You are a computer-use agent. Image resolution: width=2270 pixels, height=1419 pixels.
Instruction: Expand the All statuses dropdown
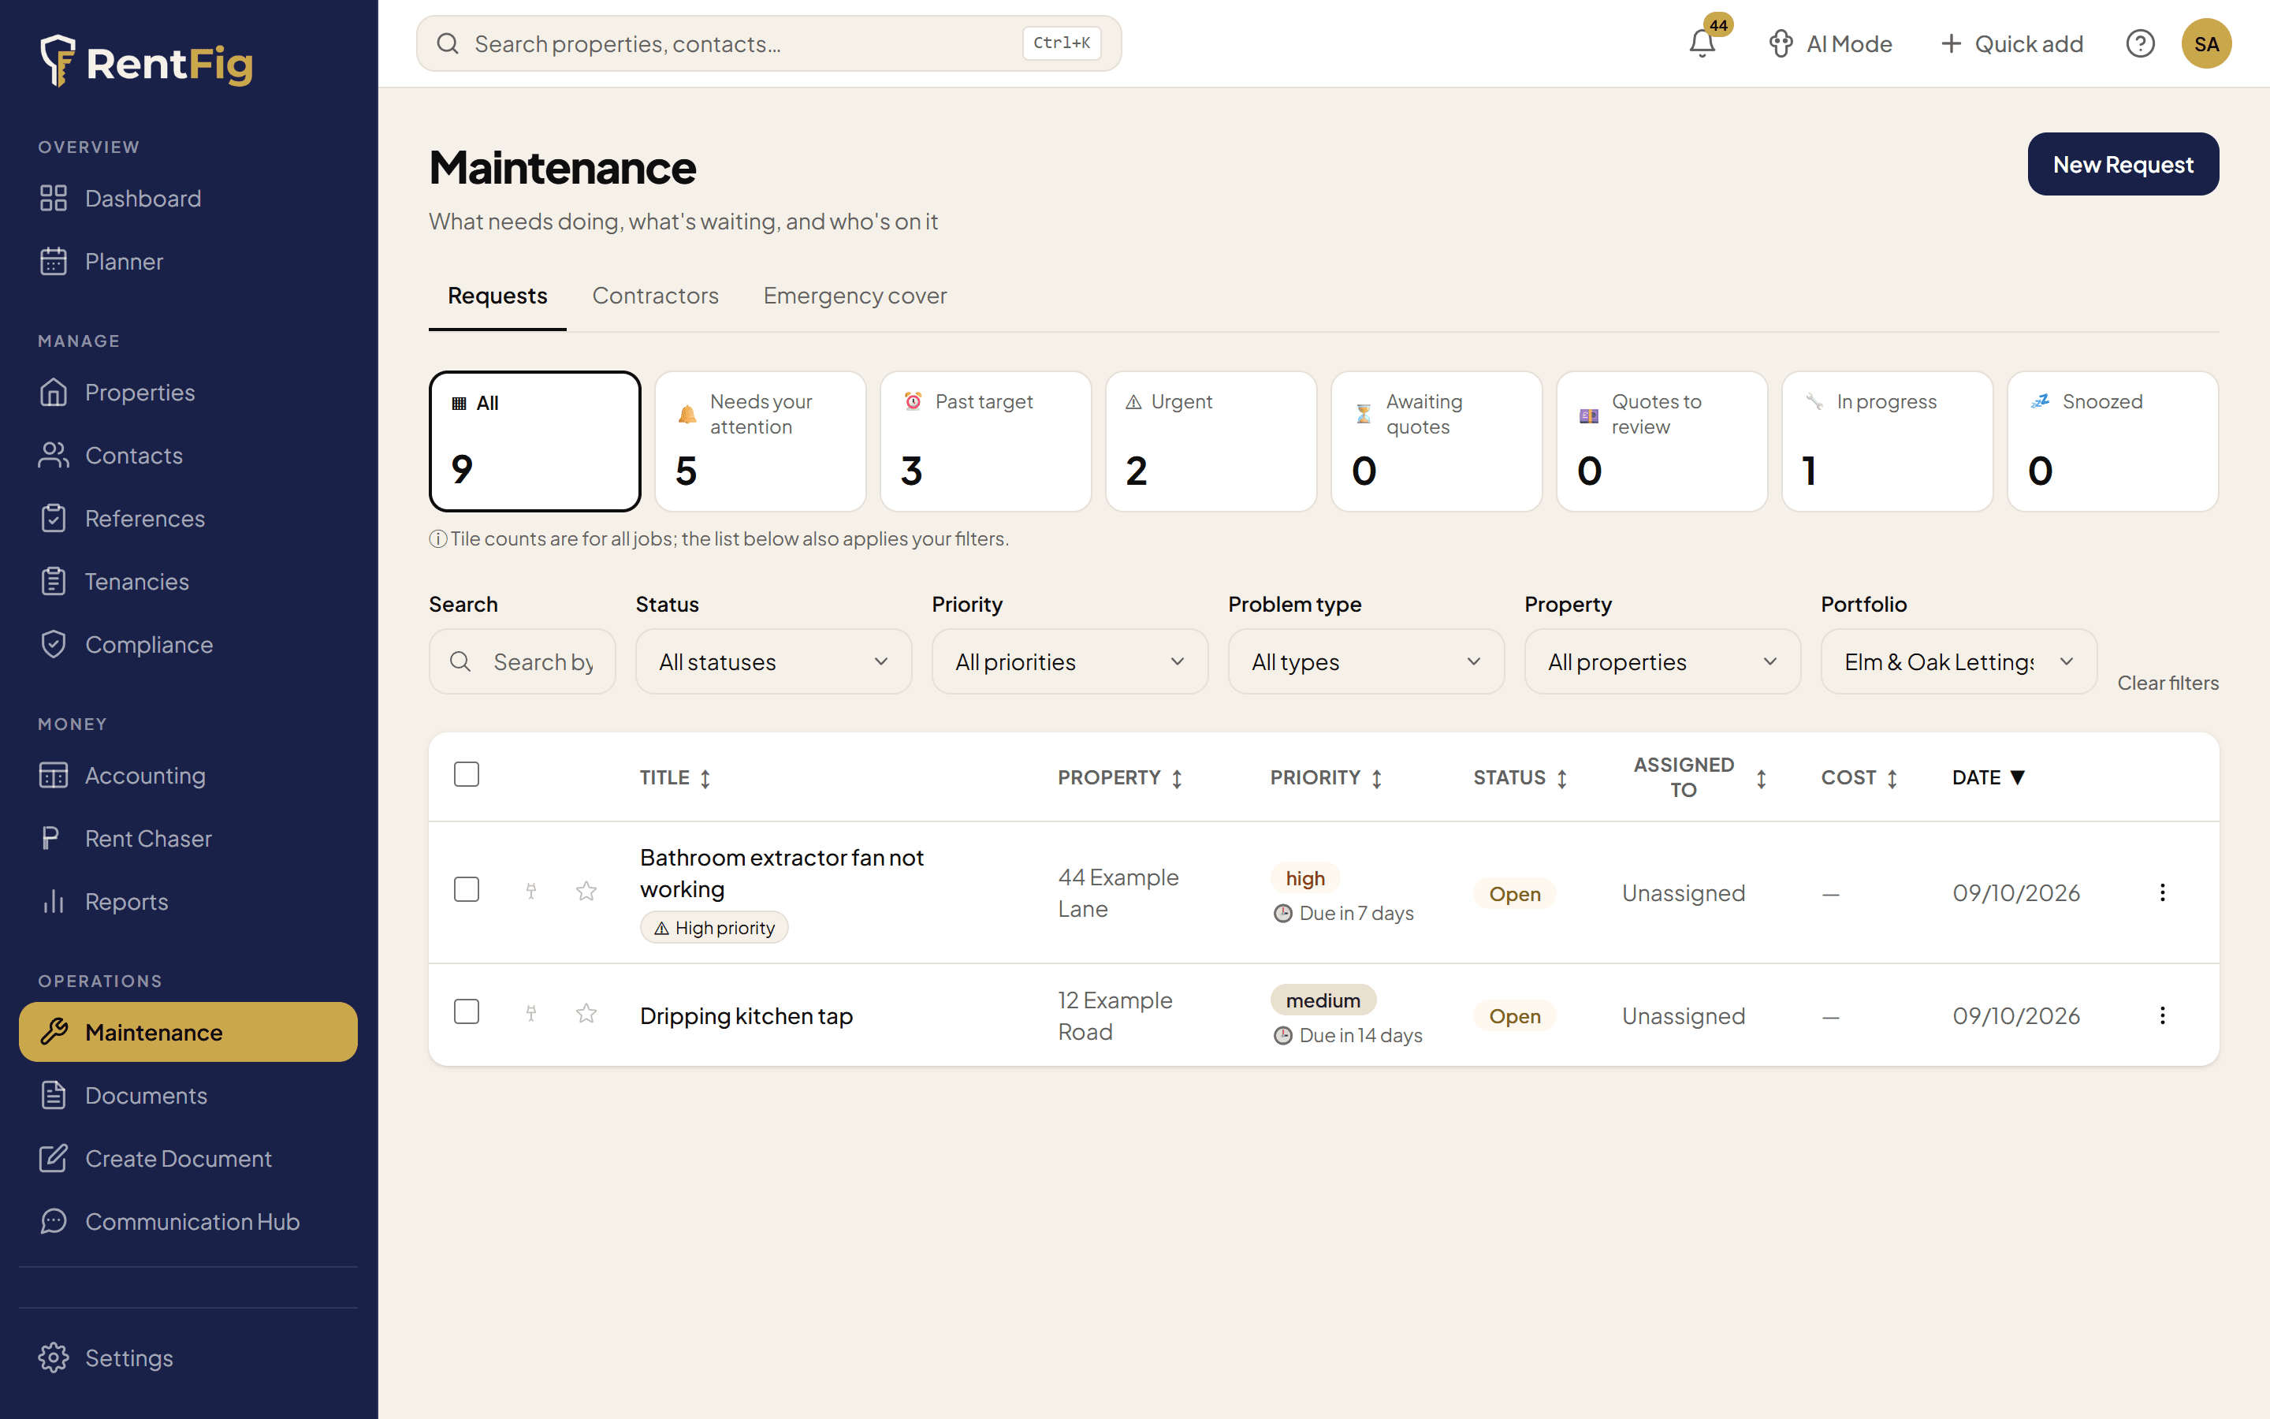[x=773, y=661]
